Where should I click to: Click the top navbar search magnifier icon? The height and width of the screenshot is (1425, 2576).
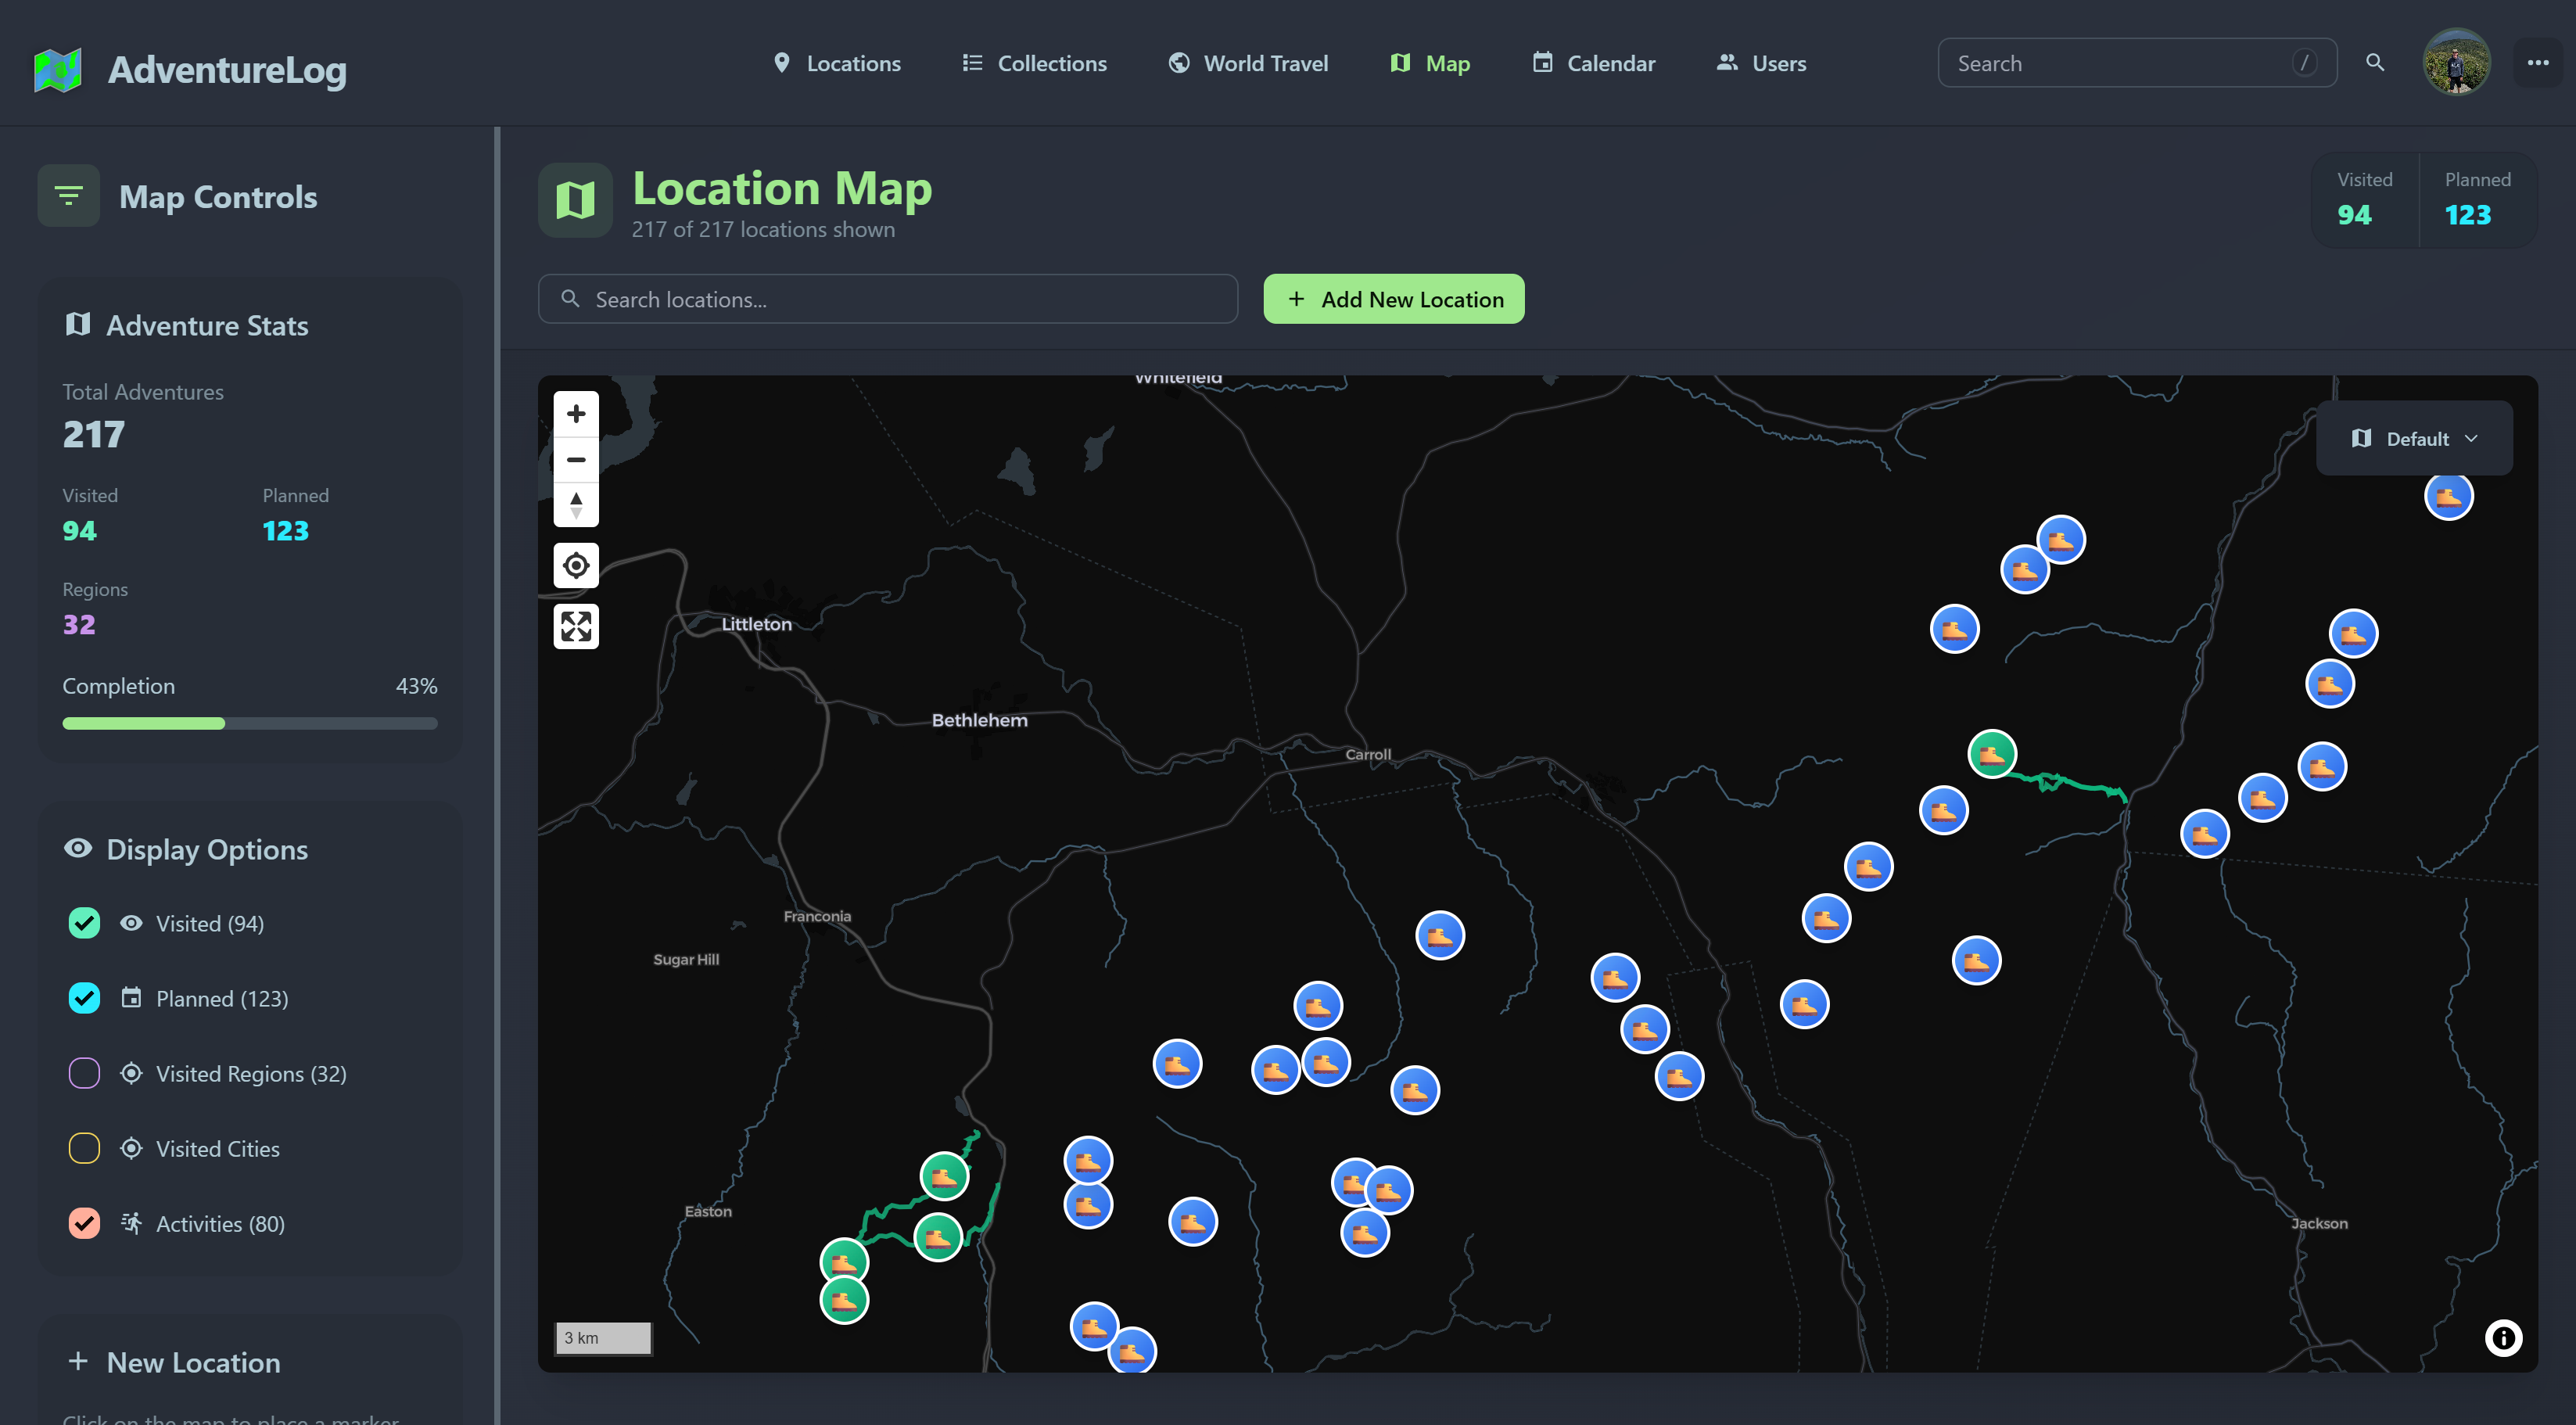point(2375,63)
